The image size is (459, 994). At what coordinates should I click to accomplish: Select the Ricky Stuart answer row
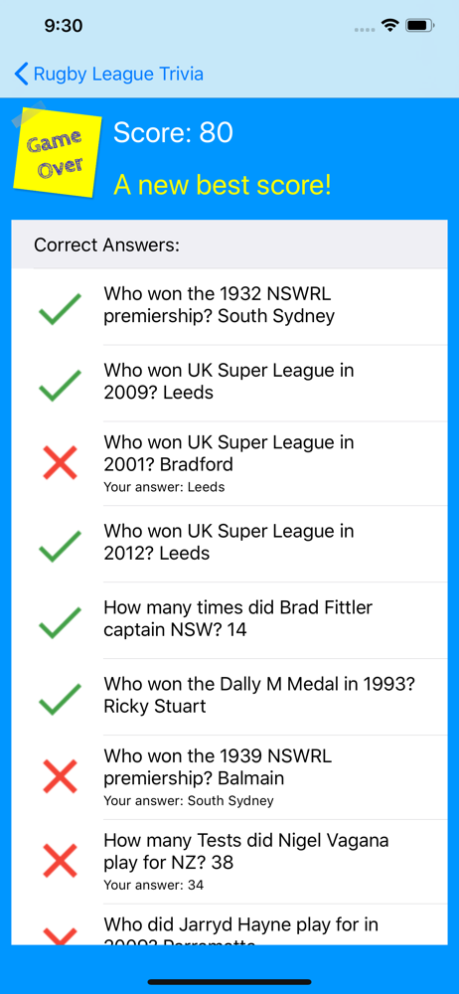[229, 698]
